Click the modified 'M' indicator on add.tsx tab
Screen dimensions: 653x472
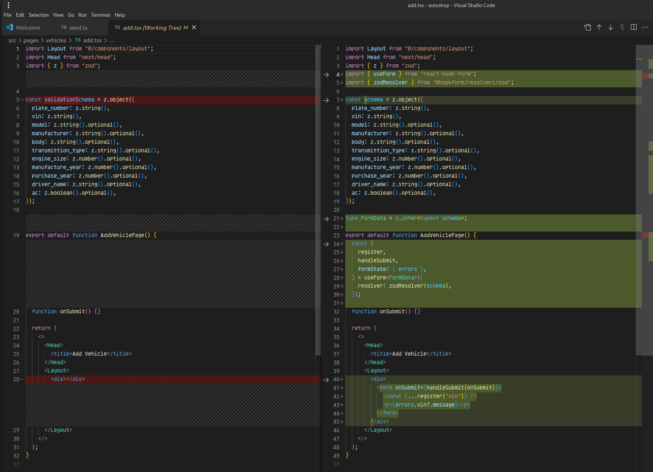(x=186, y=28)
